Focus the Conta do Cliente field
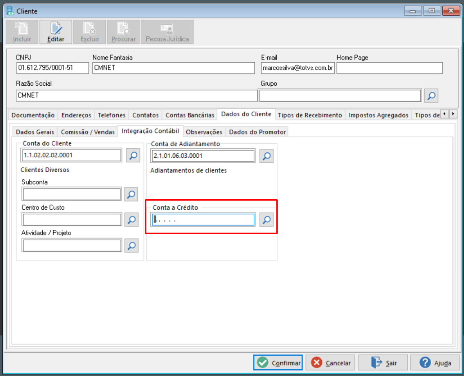Image resolution: width=464 pixels, height=376 pixels. click(71, 156)
